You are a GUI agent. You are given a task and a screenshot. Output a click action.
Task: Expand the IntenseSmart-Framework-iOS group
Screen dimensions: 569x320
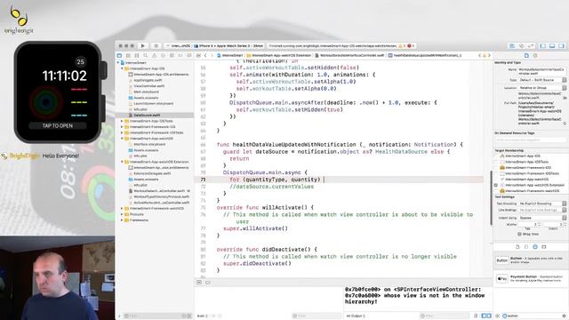(123, 127)
